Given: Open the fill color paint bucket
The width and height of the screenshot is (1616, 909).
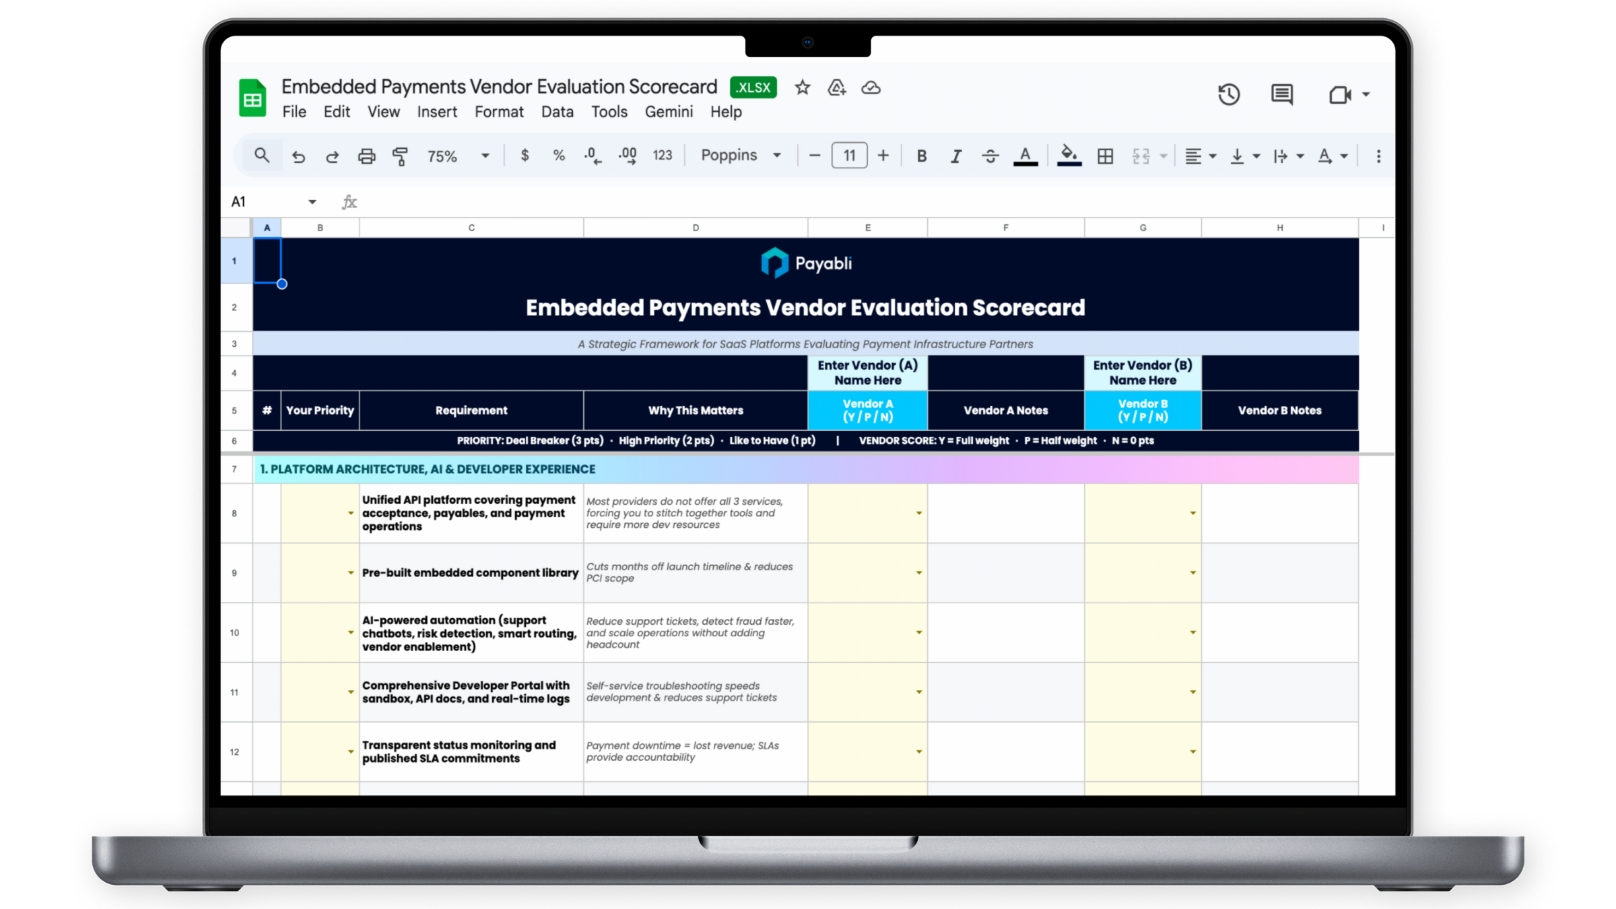Looking at the screenshot, I should click(x=1069, y=156).
